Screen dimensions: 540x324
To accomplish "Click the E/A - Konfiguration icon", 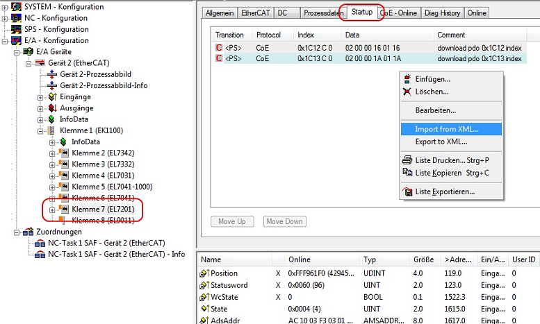I will 16,40.
